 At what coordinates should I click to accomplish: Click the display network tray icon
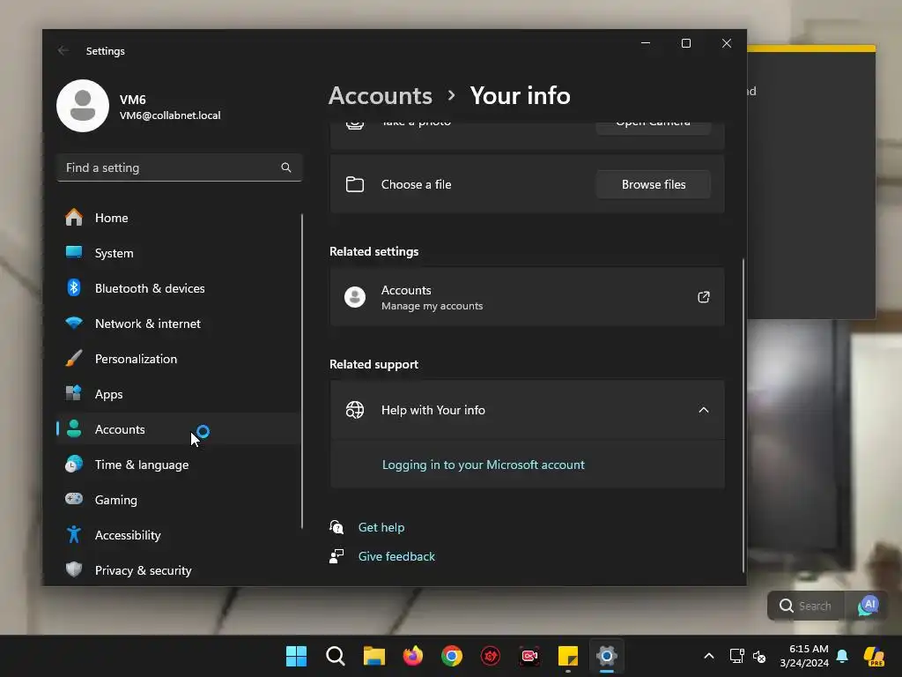click(x=737, y=656)
